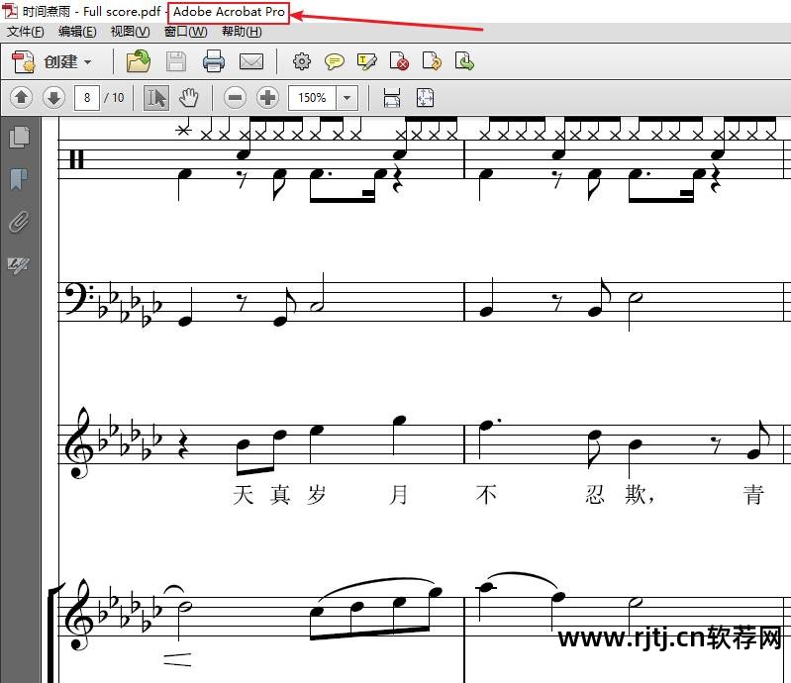Save the file with floppy disk icon
791x683 pixels.
(x=176, y=61)
